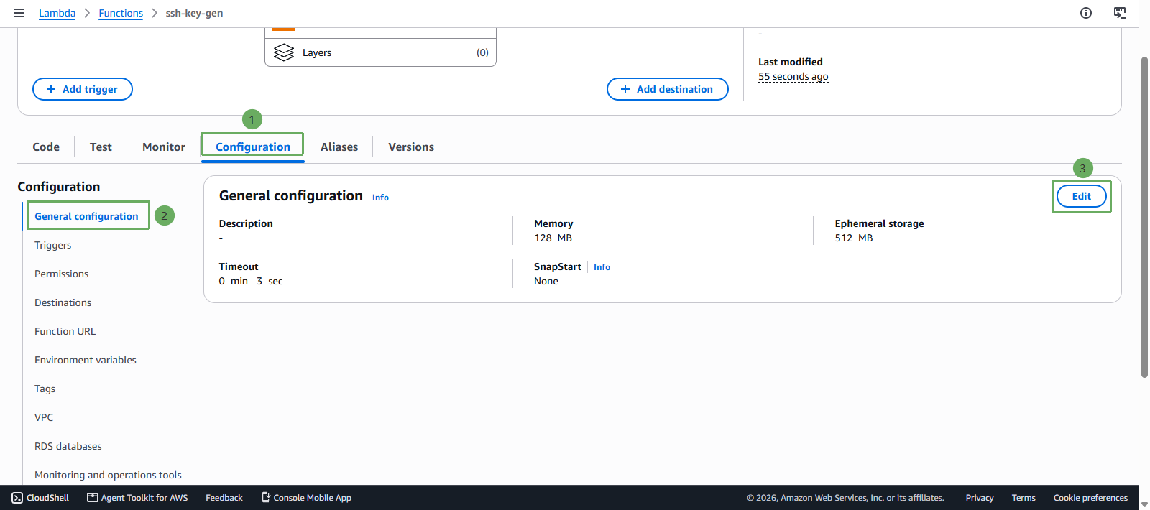
Task: Click the '512 MB' ephemeral storage value
Action: coord(854,238)
